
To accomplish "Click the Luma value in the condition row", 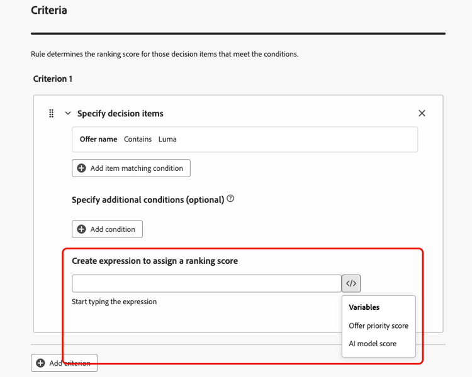I will coord(167,139).
